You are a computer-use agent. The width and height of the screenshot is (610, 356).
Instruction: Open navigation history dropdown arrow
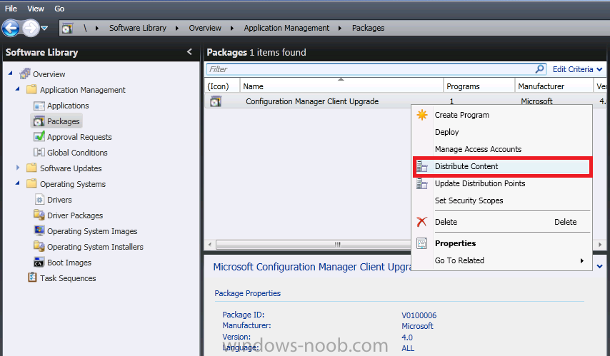pos(44,28)
